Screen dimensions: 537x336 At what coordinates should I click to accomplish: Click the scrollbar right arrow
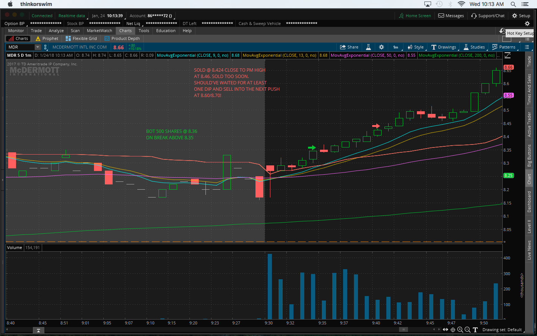(x=439, y=330)
